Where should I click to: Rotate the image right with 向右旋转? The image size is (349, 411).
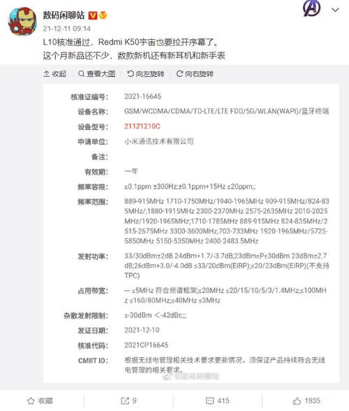[195, 74]
